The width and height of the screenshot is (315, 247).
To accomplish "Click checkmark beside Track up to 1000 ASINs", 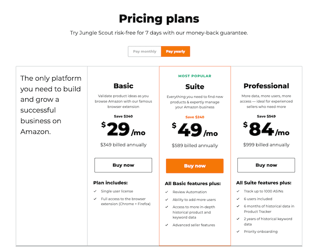I will 238,192.
